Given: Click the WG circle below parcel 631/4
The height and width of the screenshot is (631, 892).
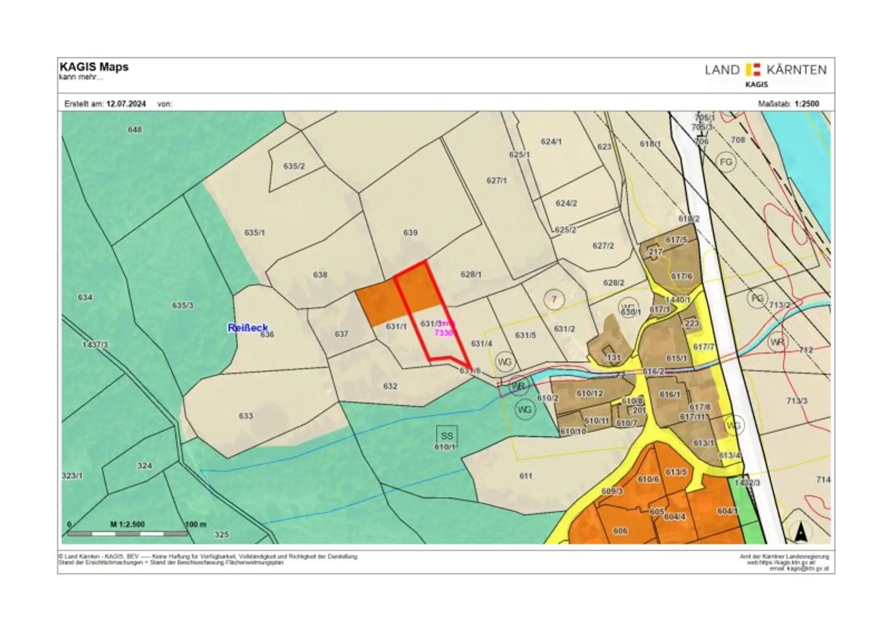Looking at the screenshot, I should pyautogui.click(x=505, y=362).
